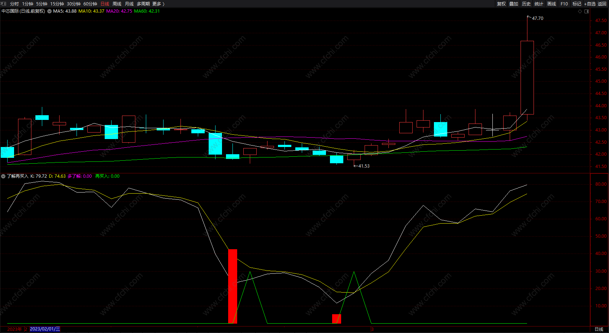The image size is (609, 333).
Task: Click the 再买入: 0.00 indicator value
Action: pyautogui.click(x=107, y=176)
